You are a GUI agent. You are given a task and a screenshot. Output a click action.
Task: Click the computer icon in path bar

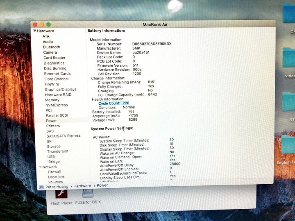(41, 187)
